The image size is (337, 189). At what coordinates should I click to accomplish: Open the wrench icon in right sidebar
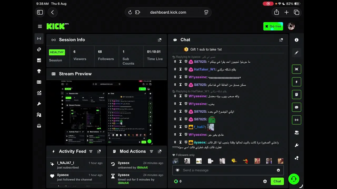[x=296, y=145]
